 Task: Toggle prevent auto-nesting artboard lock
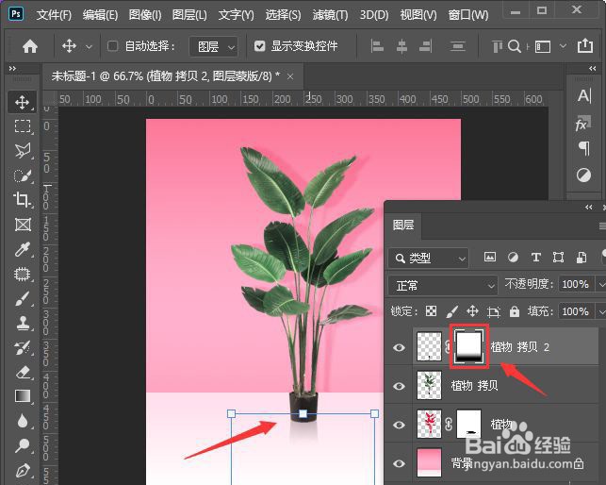click(x=494, y=311)
